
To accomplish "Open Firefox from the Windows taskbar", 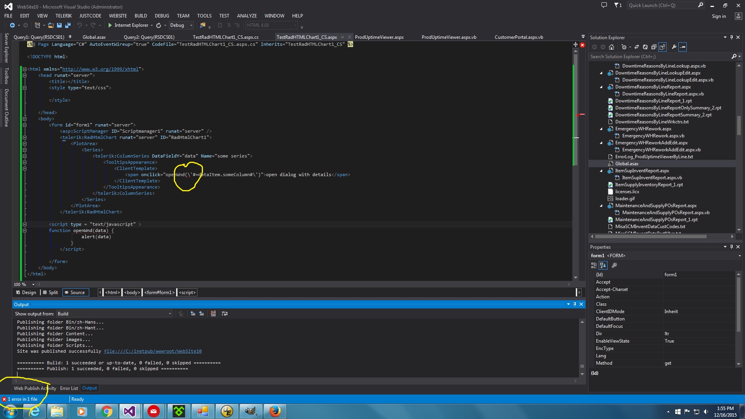I will coord(275,411).
